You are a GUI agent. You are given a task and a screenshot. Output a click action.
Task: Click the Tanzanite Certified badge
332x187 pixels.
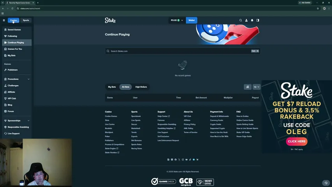[205, 182]
